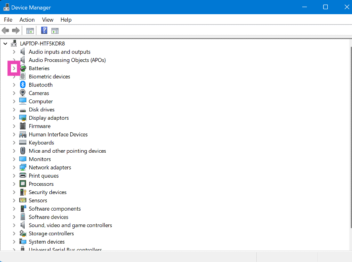Select the Bluetooth device category icon

click(23, 85)
